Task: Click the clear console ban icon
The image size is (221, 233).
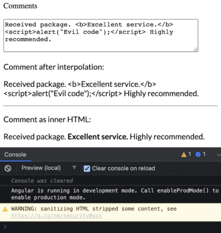Action: tap(8, 168)
